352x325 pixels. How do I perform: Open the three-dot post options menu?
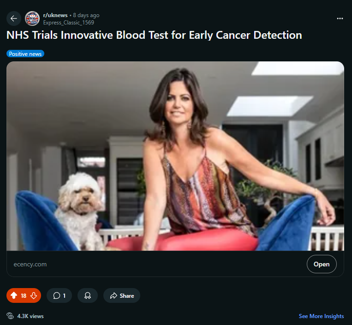[340, 18]
